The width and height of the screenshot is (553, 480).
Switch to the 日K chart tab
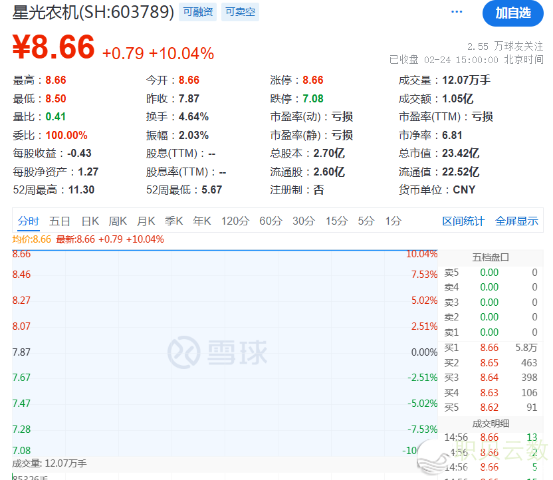(90, 221)
